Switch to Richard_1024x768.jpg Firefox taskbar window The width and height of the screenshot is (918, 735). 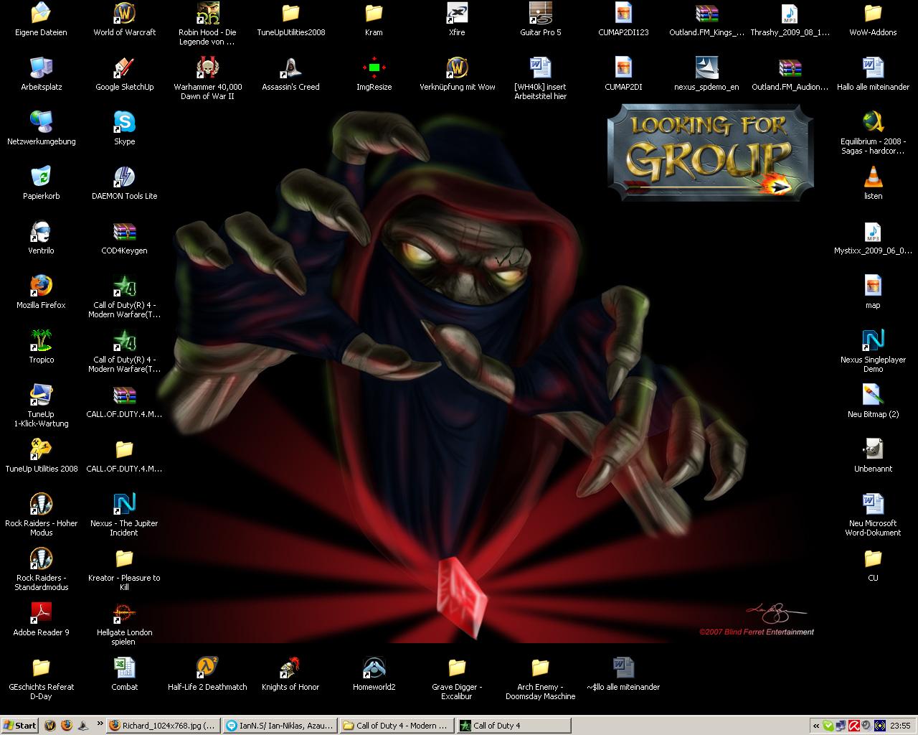[x=163, y=726]
